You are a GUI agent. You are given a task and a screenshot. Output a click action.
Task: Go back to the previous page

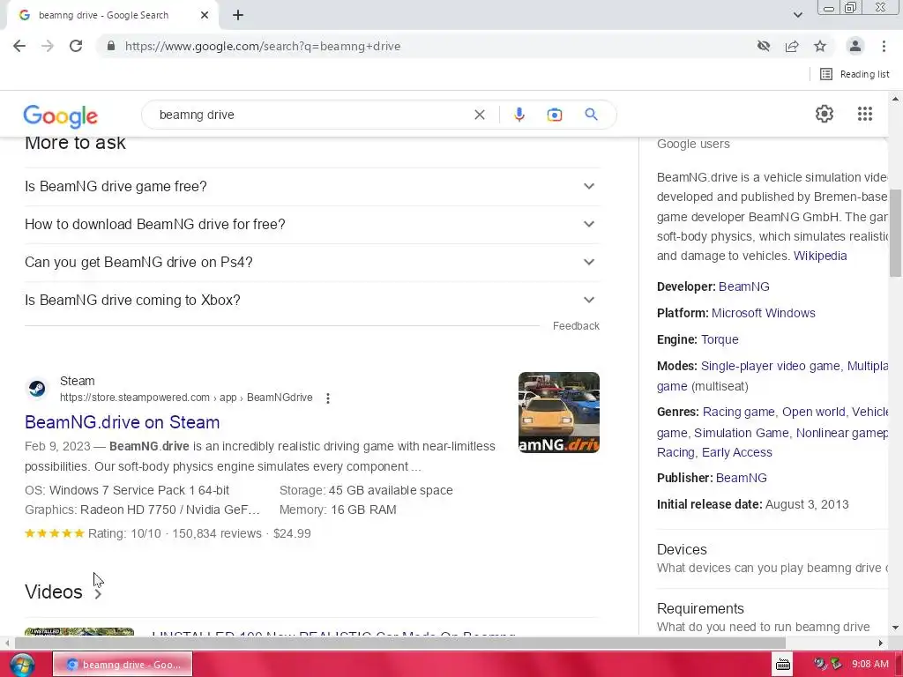click(19, 46)
